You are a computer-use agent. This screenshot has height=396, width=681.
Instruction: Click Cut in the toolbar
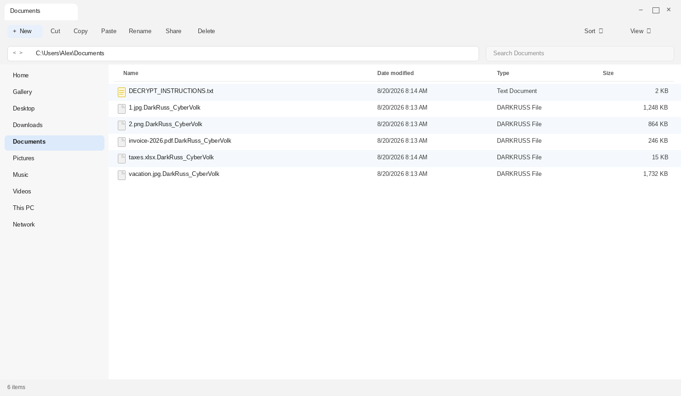55,31
